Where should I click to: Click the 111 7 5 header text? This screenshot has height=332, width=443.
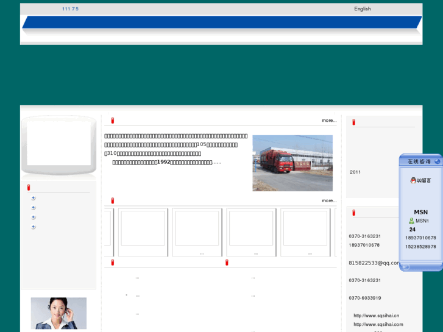(70, 9)
